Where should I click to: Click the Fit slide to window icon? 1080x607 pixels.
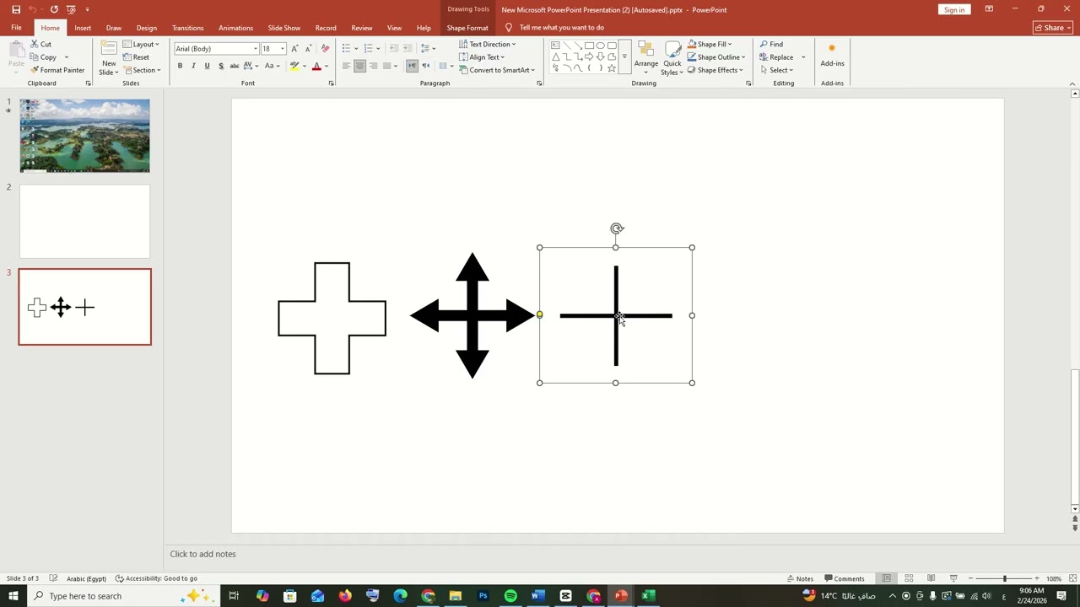[x=1072, y=578]
